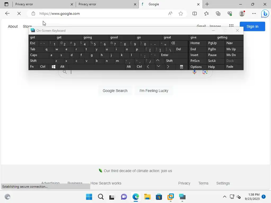Open Options on On-Screen Keyboard
This screenshot has width=271, height=203.
[x=198, y=67]
